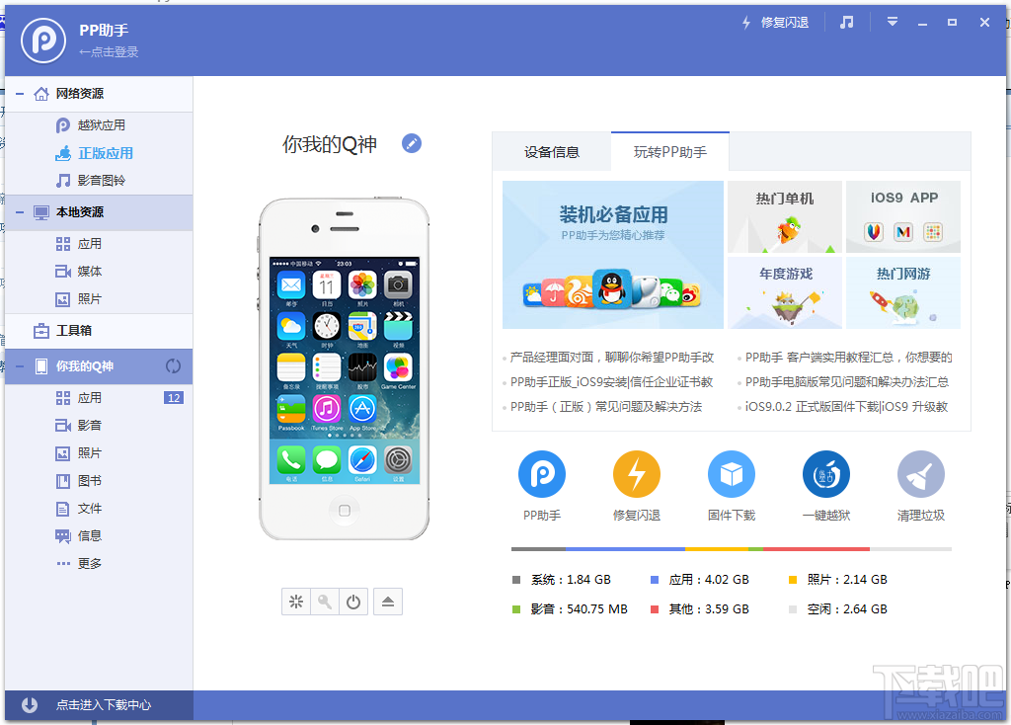This screenshot has height=725, width=1011.
Task: Click the eject device icon below phone
Action: tap(387, 602)
